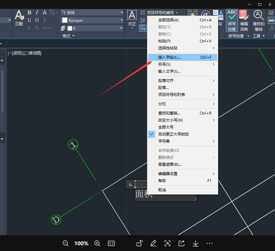This screenshot has width=275, height=251.
Task: Click the @ symbol insert icon
Action: [x=205, y=13]
